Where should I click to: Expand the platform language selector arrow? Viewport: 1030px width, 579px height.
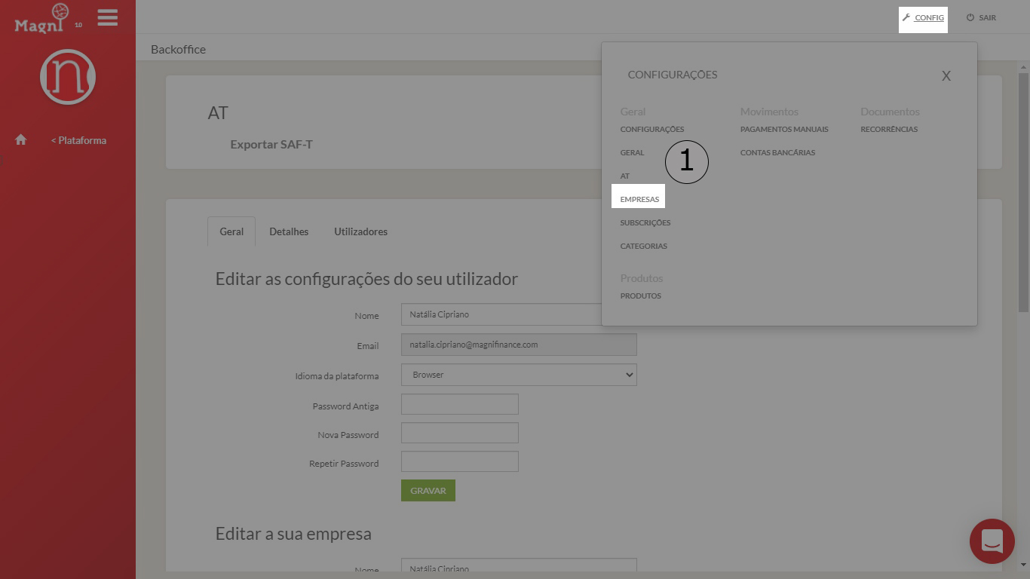pyautogui.click(x=627, y=374)
